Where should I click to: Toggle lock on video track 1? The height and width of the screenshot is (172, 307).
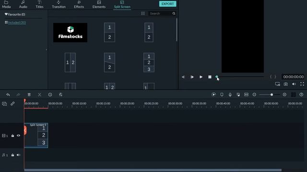[13, 136]
